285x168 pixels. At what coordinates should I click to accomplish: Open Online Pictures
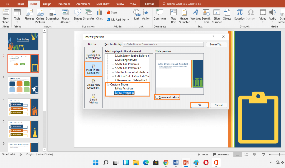[x=40, y=16]
